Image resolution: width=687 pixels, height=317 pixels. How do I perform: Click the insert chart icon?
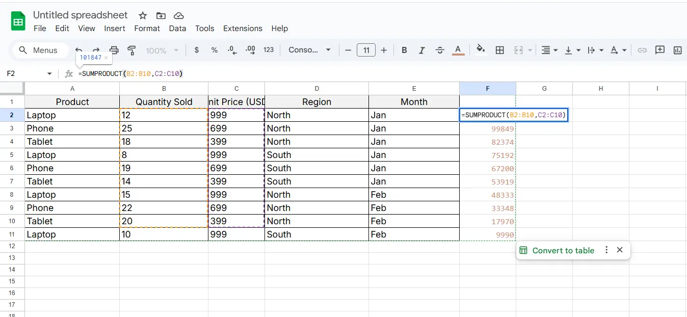(x=677, y=50)
